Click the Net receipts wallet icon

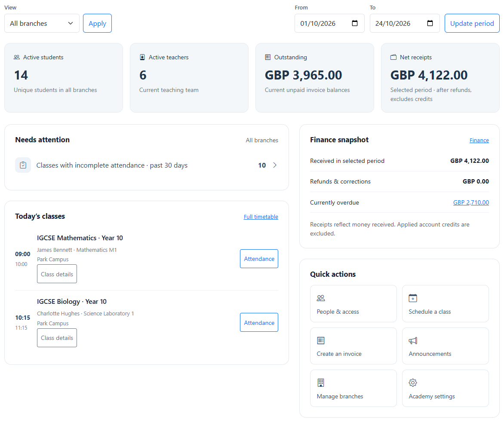(393, 57)
